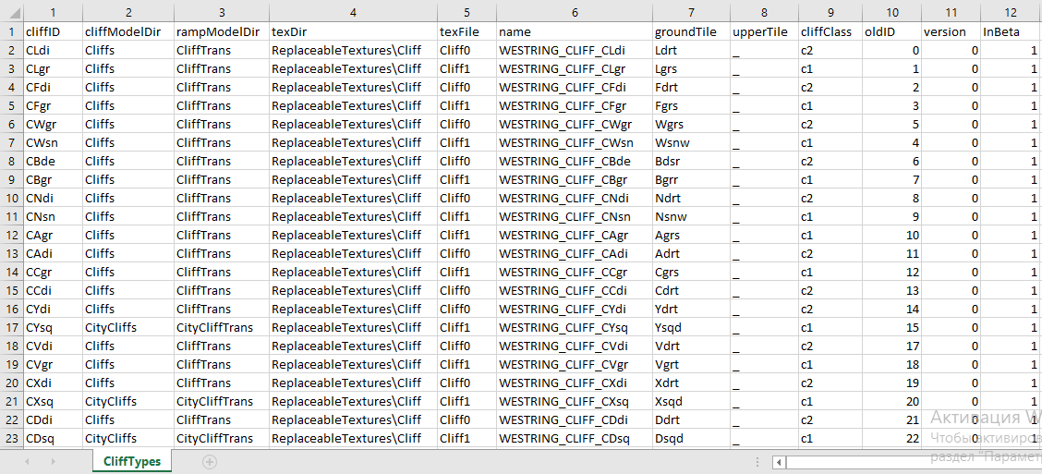Go to previous sheet arrow

(x=27, y=461)
